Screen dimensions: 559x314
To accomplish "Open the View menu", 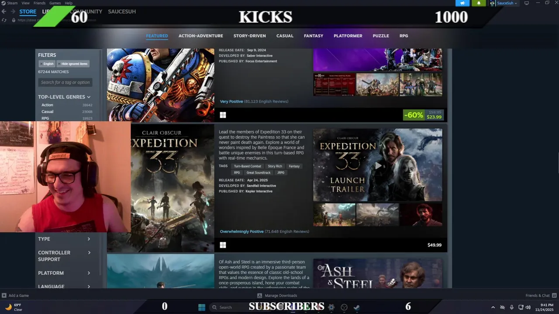I will 26,3.
